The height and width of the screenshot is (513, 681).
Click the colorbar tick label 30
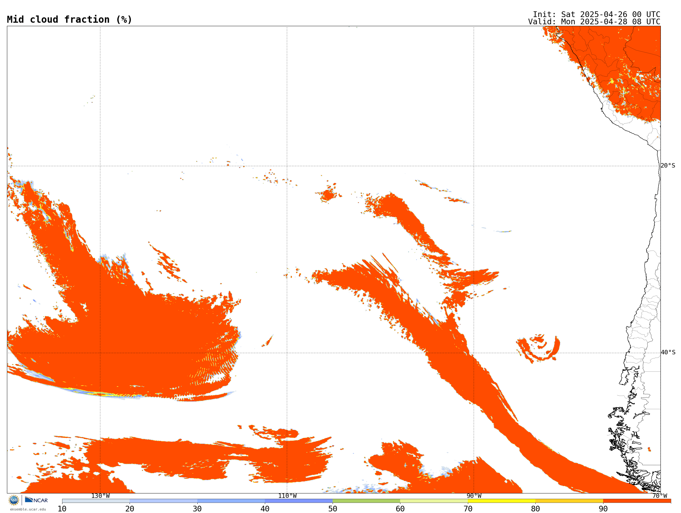coord(197,509)
